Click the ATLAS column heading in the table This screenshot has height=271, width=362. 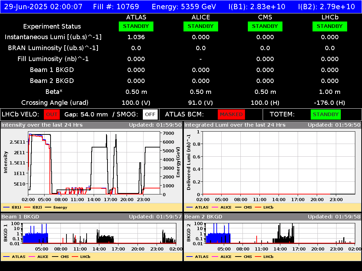[x=136, y=17]
